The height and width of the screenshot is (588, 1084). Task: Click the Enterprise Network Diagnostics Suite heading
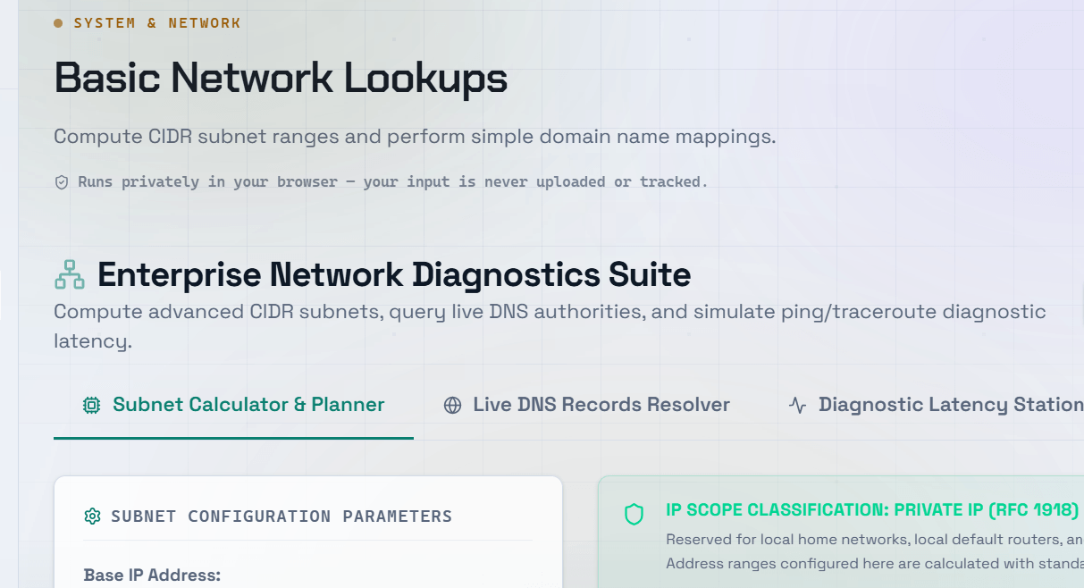coord(394,274)
